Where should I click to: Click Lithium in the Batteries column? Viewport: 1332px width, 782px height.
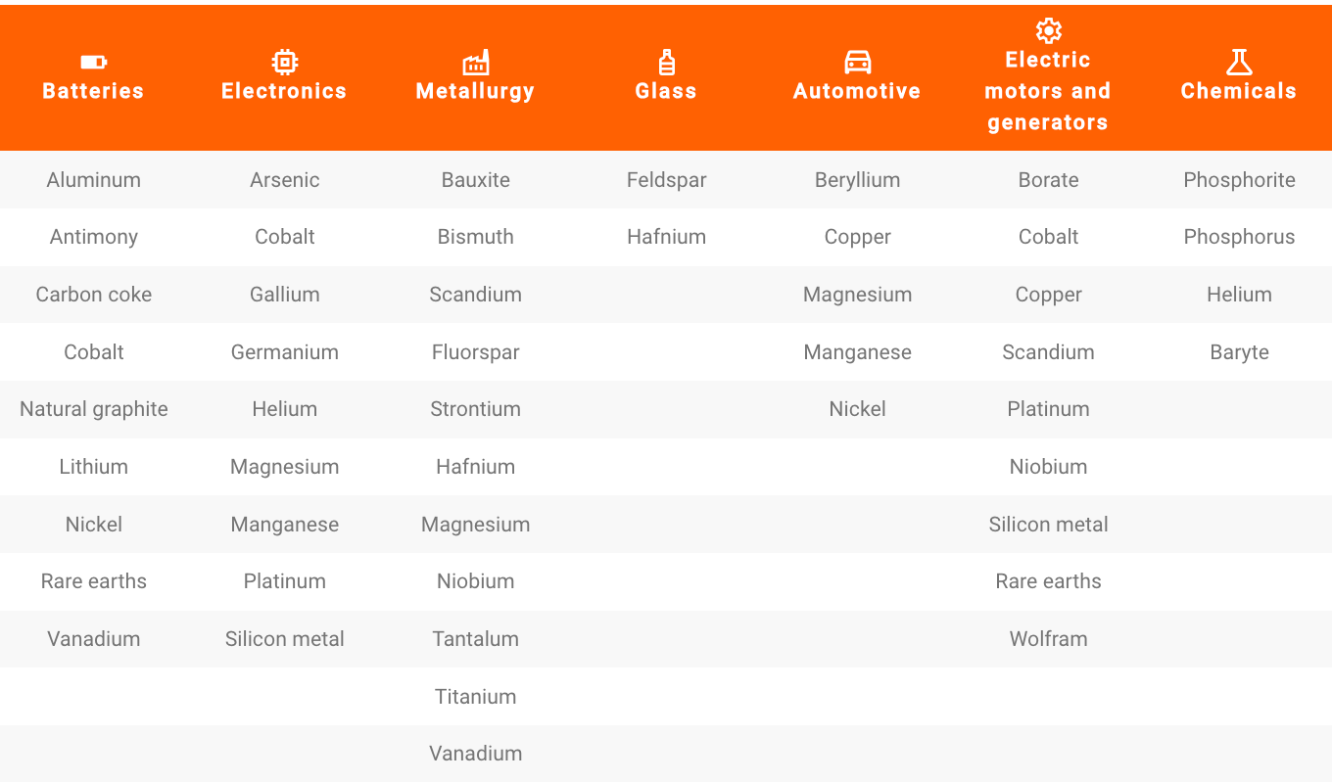point(94,467)
